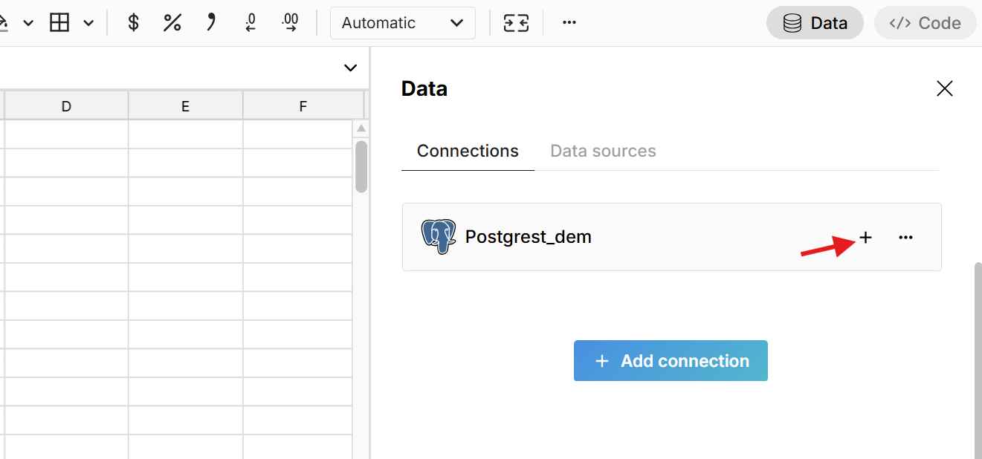Decrease decimal places
Image resolution: width=982 pixels, height=459 pixels.
click(x=251, y=23)
